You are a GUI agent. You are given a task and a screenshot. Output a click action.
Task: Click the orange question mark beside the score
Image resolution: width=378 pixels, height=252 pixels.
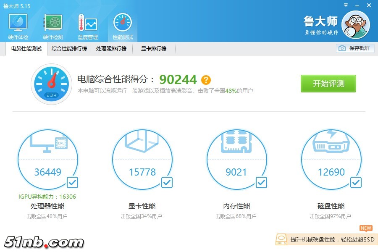[206, 80]
